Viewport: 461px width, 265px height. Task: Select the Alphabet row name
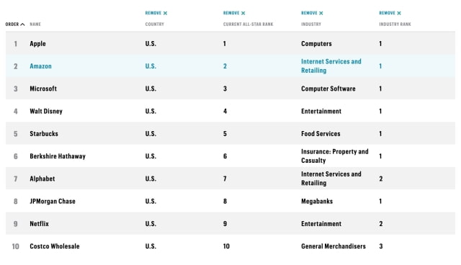[42, 179]
